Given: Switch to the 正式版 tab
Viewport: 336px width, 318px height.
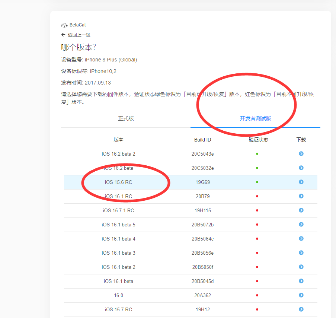Looking at the screenshot, I should pos(126,118).
